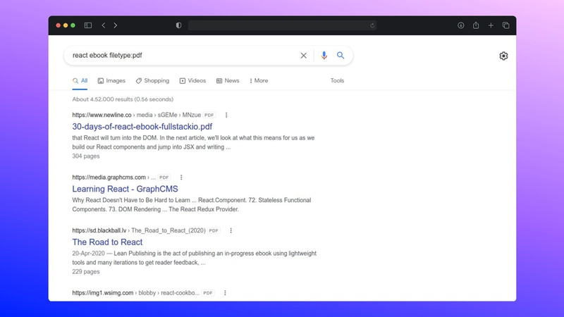Expand the More search categories menu
The image size is (564, 317).
tap(259, 81)
